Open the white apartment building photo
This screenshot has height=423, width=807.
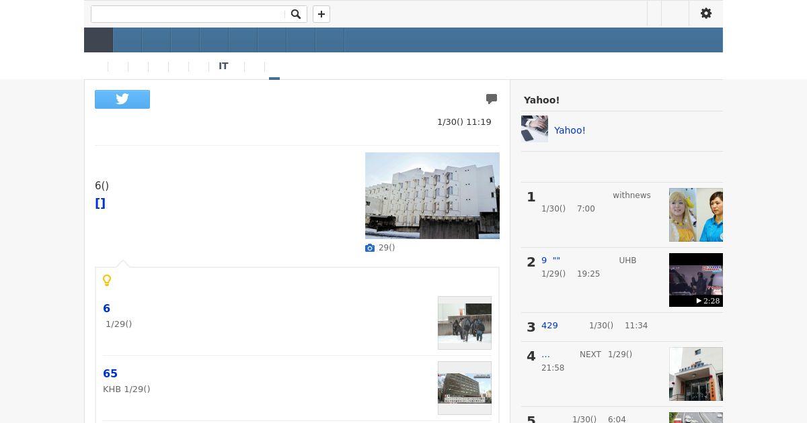pos(432,195)
